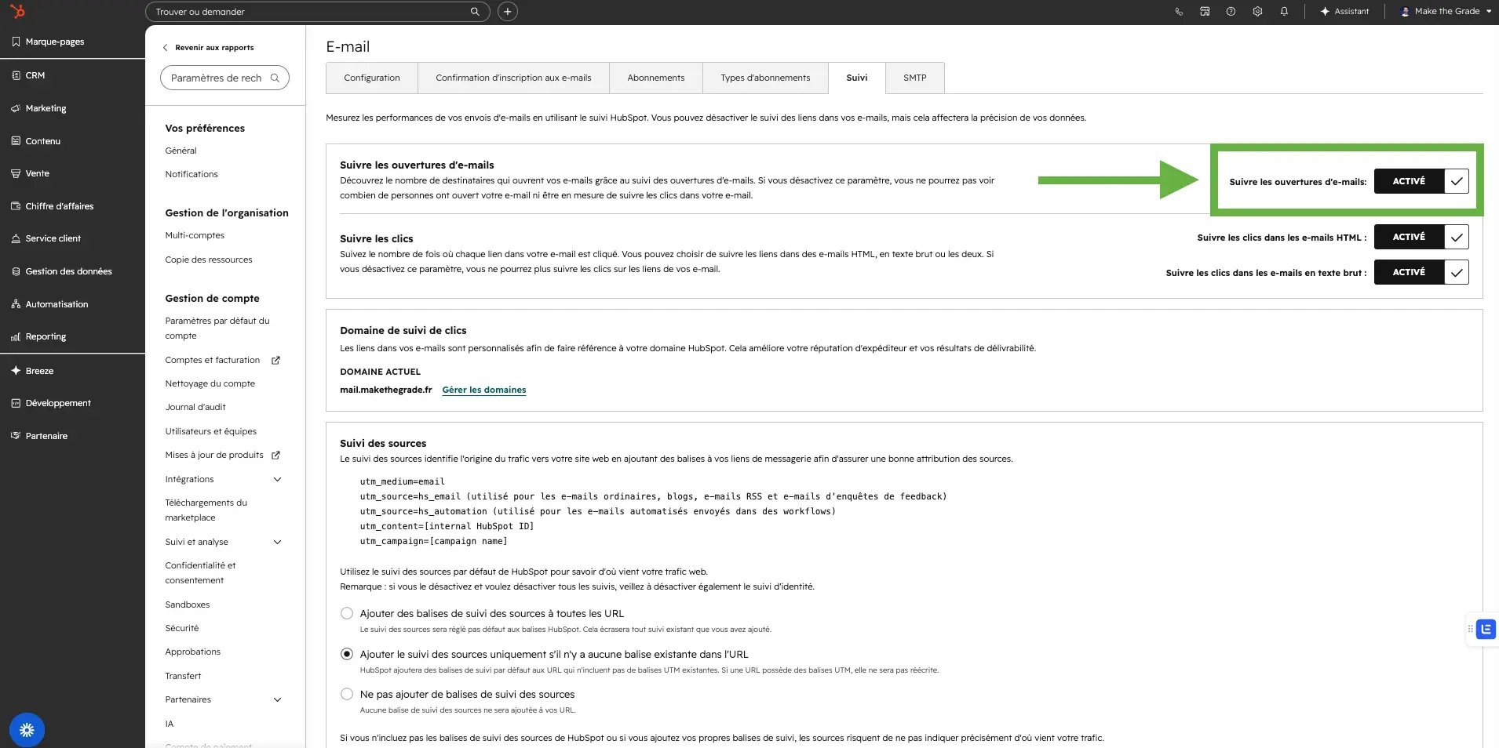
Task: Click the plus create button in top bar
Action: [x=508, y=12]
